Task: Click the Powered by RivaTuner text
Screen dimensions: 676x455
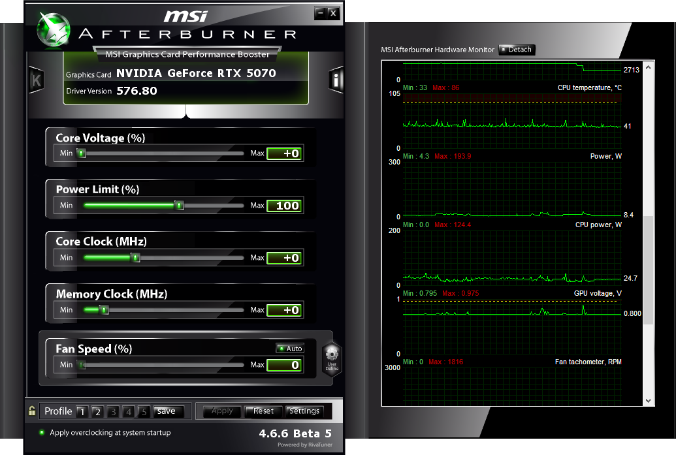Action: point(305,445)
